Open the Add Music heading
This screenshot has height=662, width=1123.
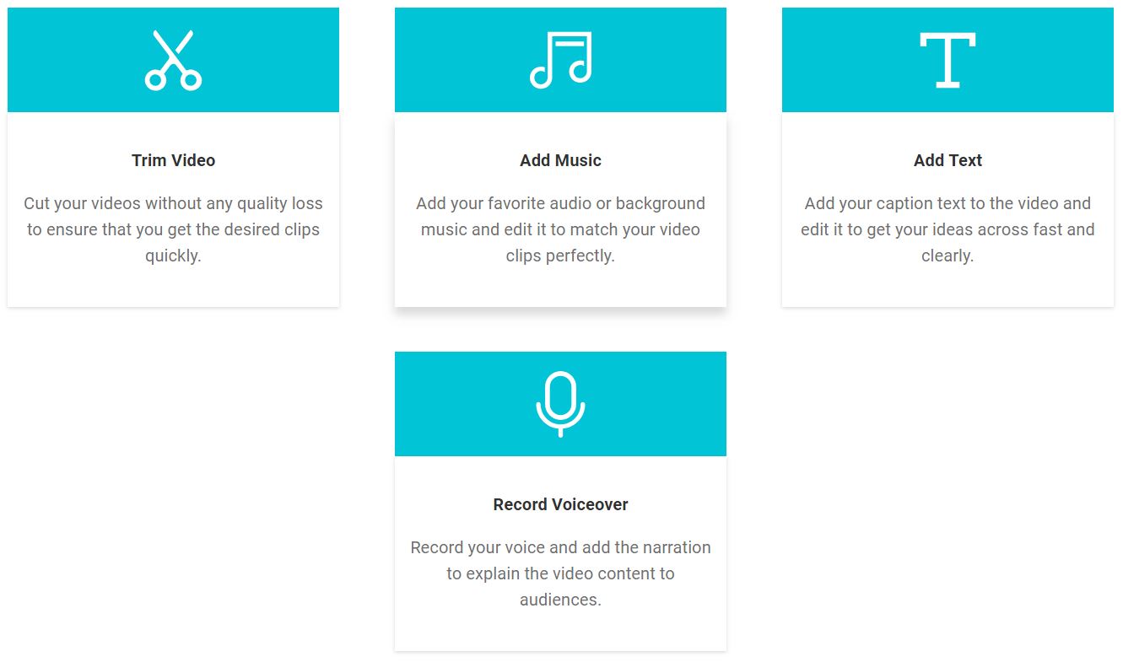pos(560,160)
